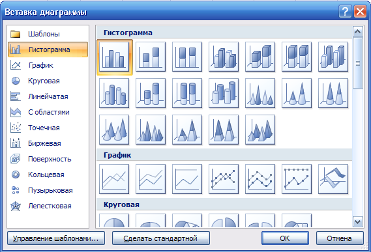Click the help question mark button
371x252 pixels.
pos(345,11)
